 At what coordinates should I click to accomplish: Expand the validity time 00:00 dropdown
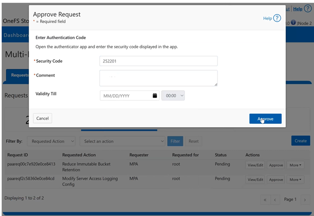[173, 95]
